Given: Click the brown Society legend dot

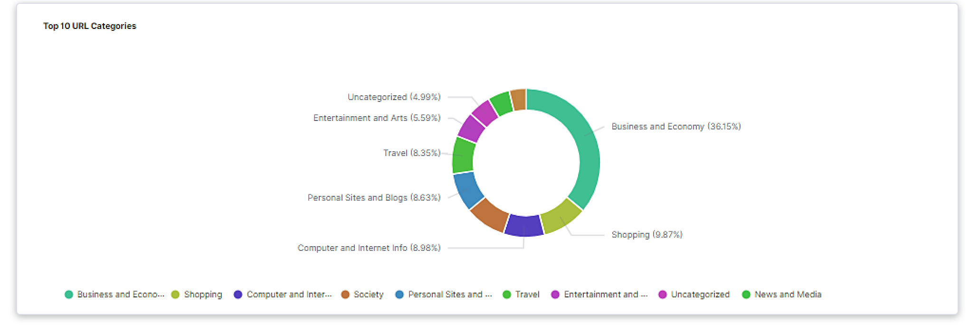Looking at the screenshot, I should coord(345,295).
